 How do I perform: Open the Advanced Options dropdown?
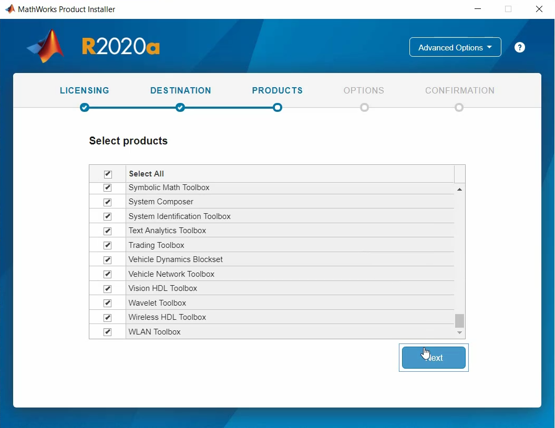coord(455,47)
